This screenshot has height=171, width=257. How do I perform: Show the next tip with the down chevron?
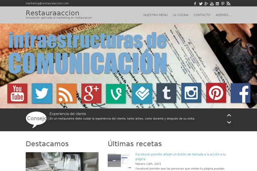[x=229, y=122]
